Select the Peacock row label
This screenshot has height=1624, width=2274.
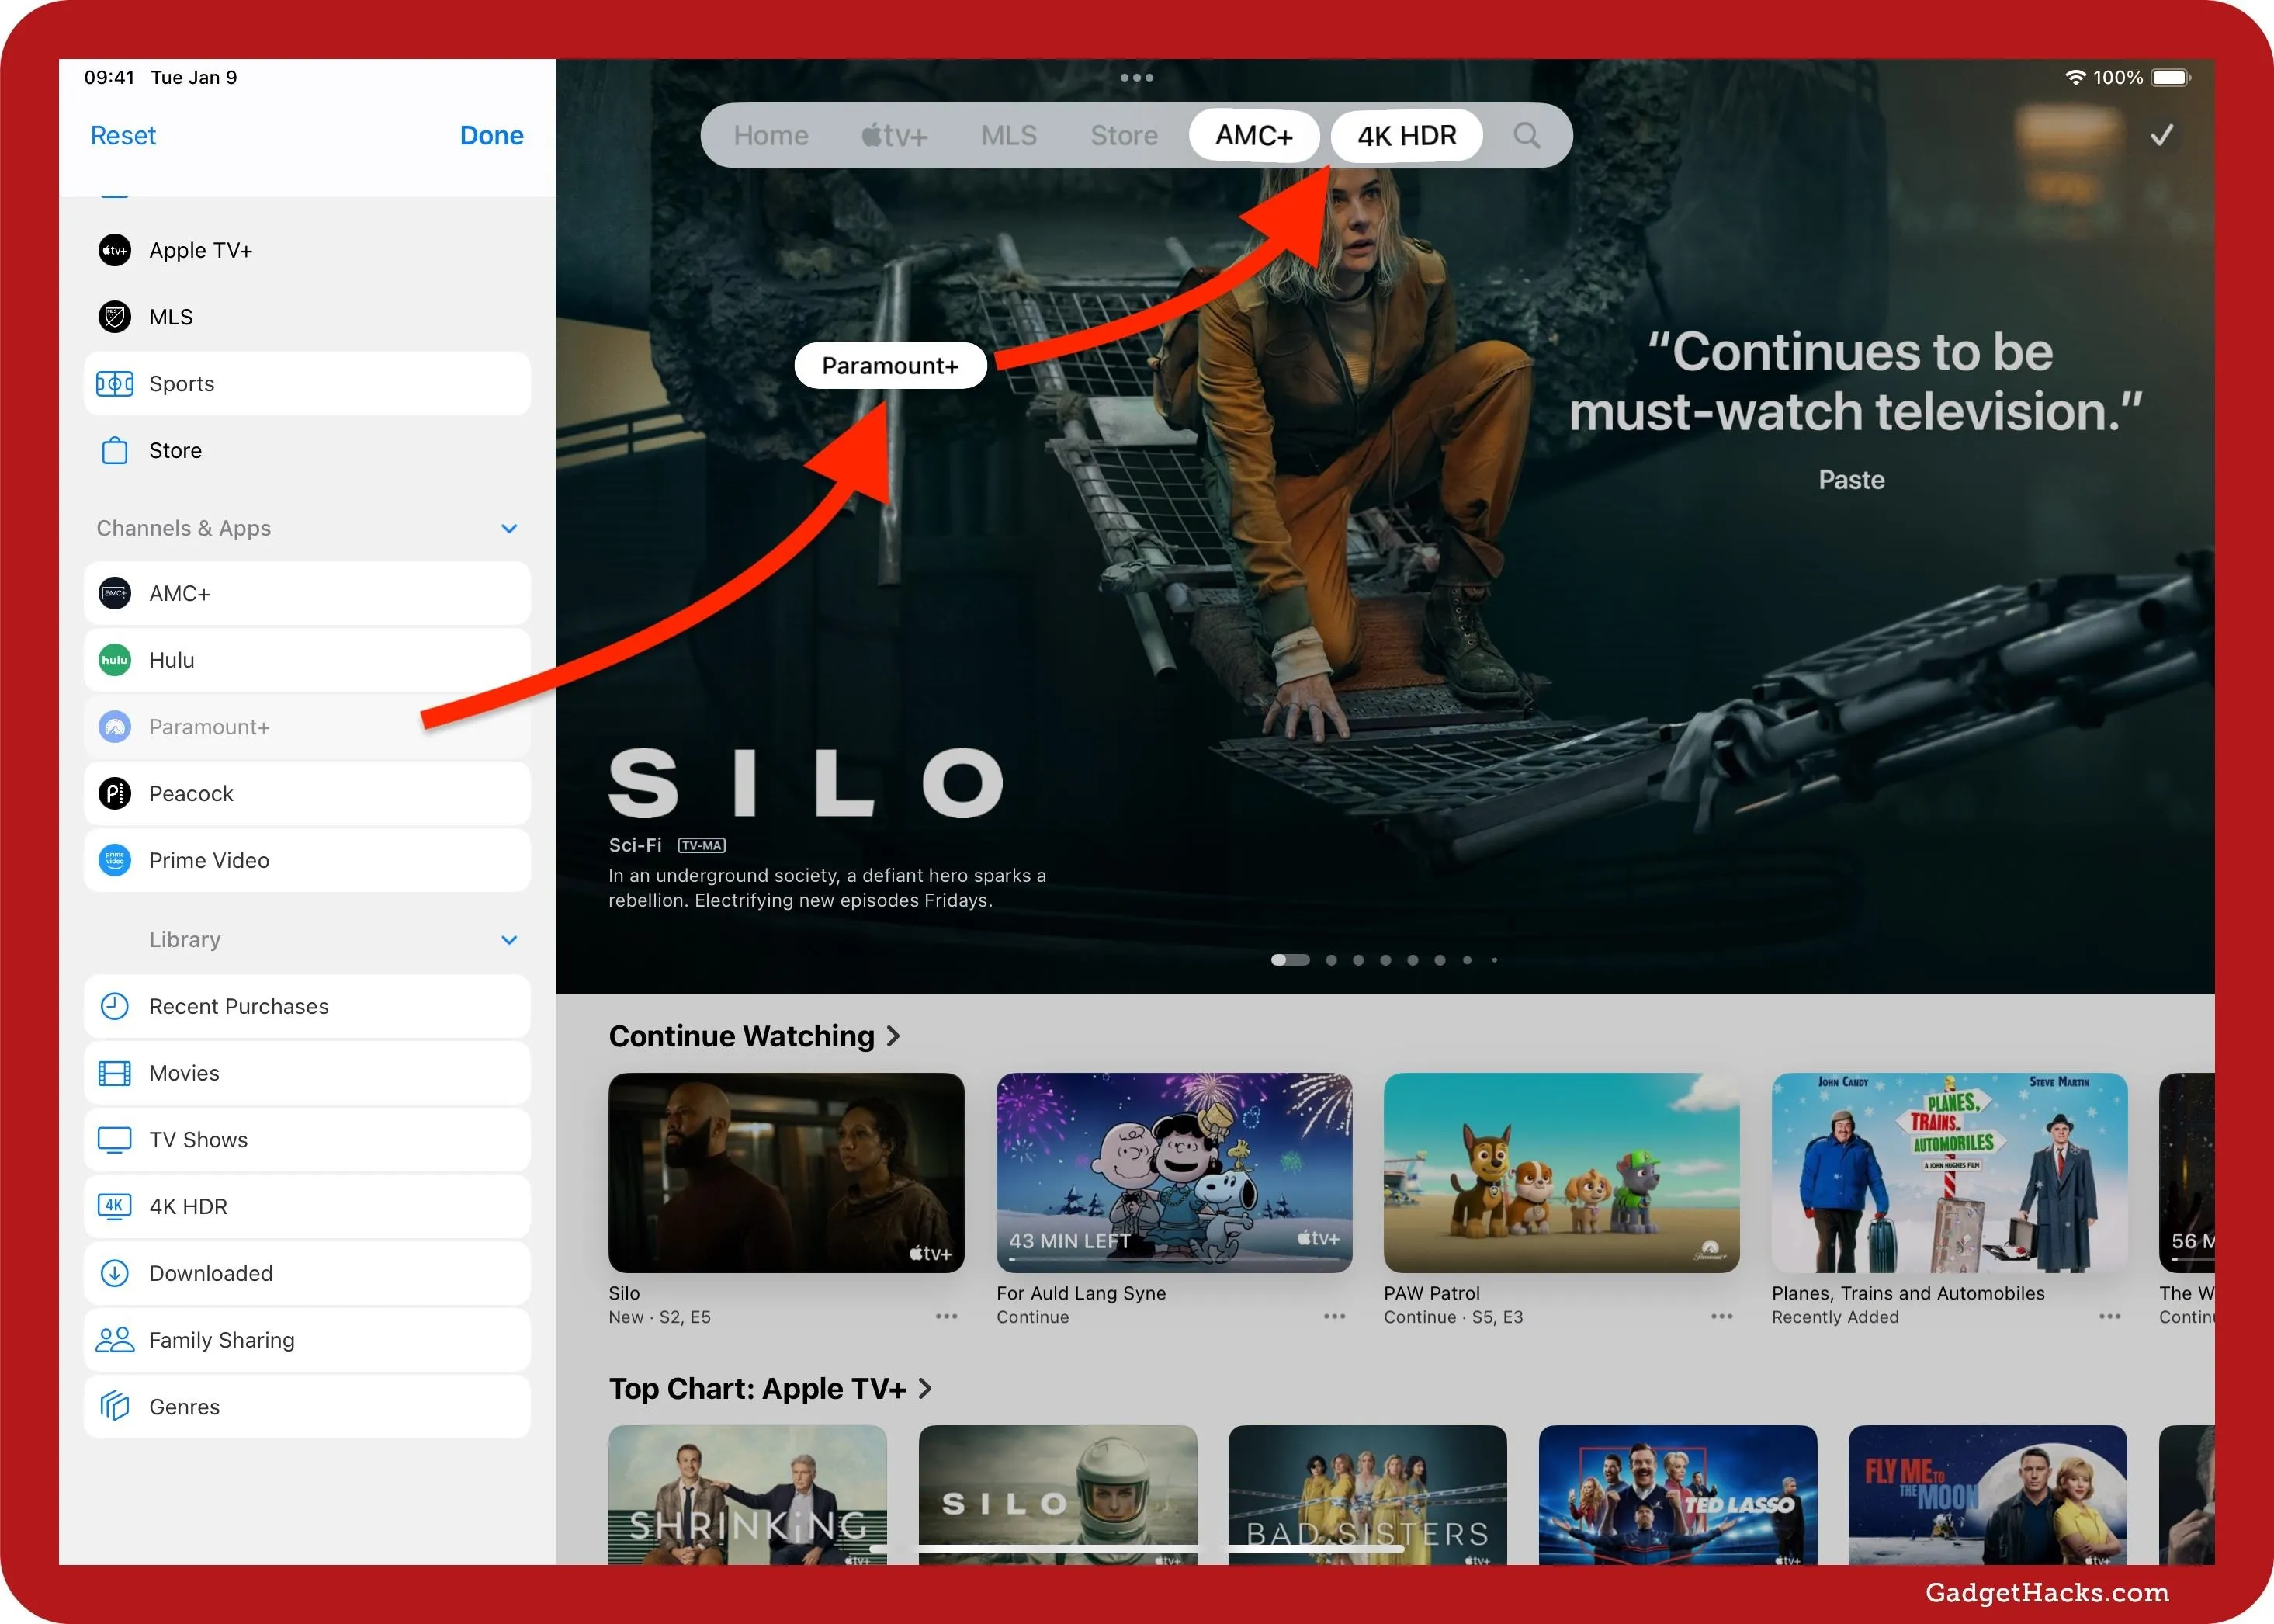point(191,794)
